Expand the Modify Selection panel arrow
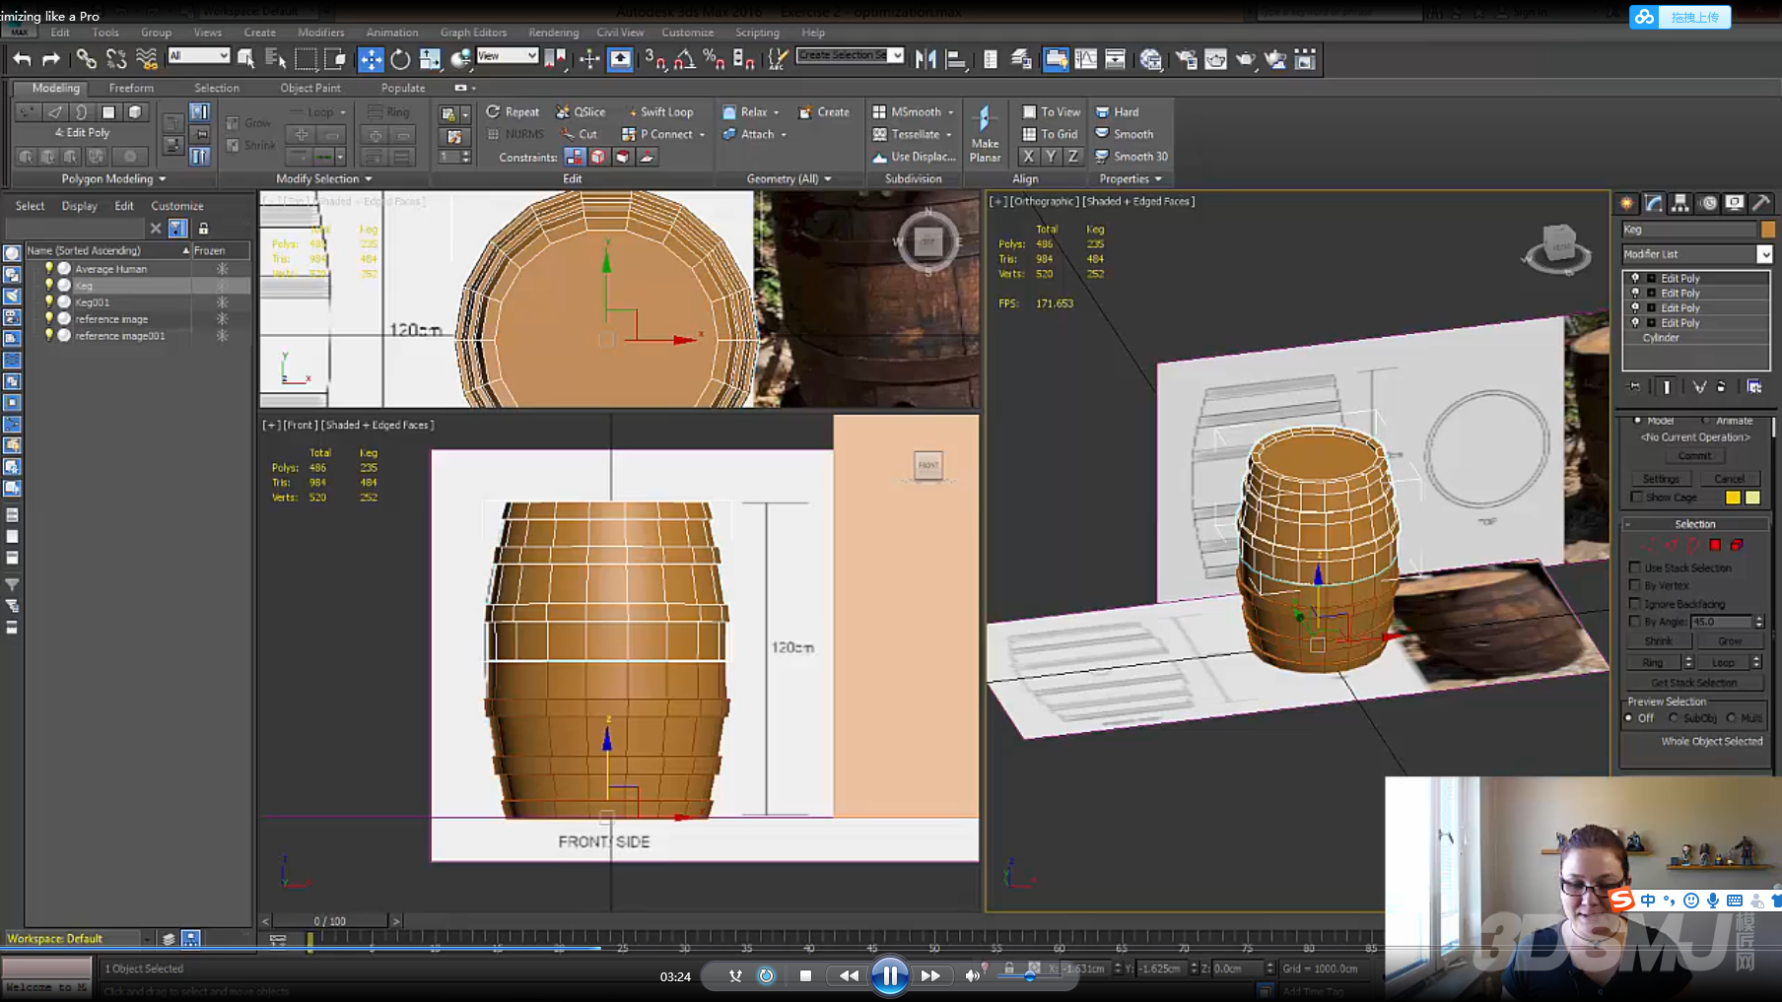The image size is (1782, 1002). [368, 179]
